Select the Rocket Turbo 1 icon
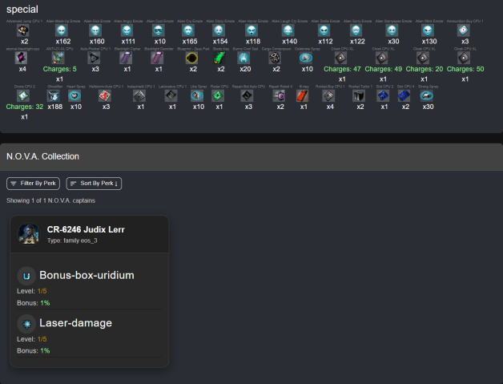Screen dimensions: 503x384 point(359,95)
